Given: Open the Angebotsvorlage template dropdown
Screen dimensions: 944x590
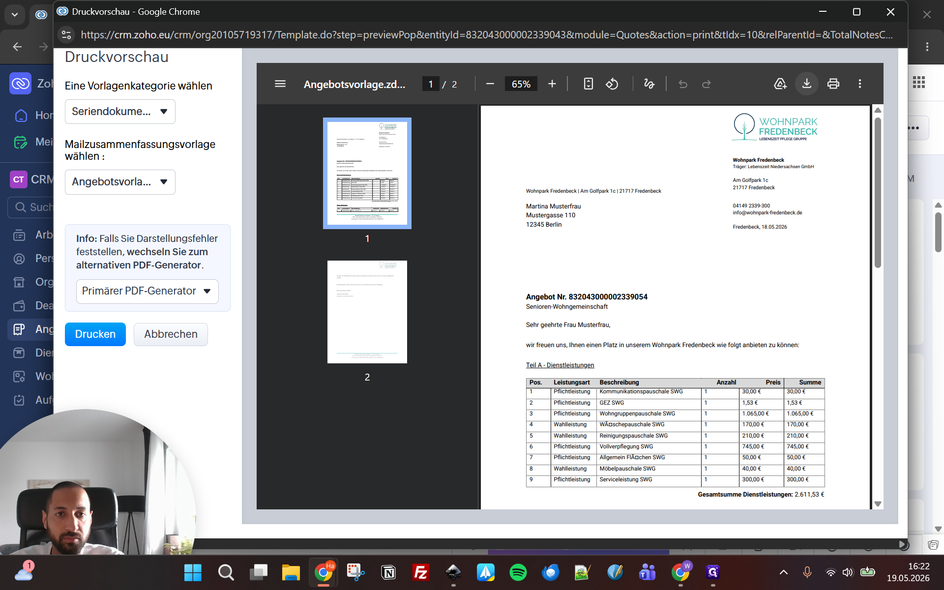Looking at the screenshot, I should click(120, 182).
